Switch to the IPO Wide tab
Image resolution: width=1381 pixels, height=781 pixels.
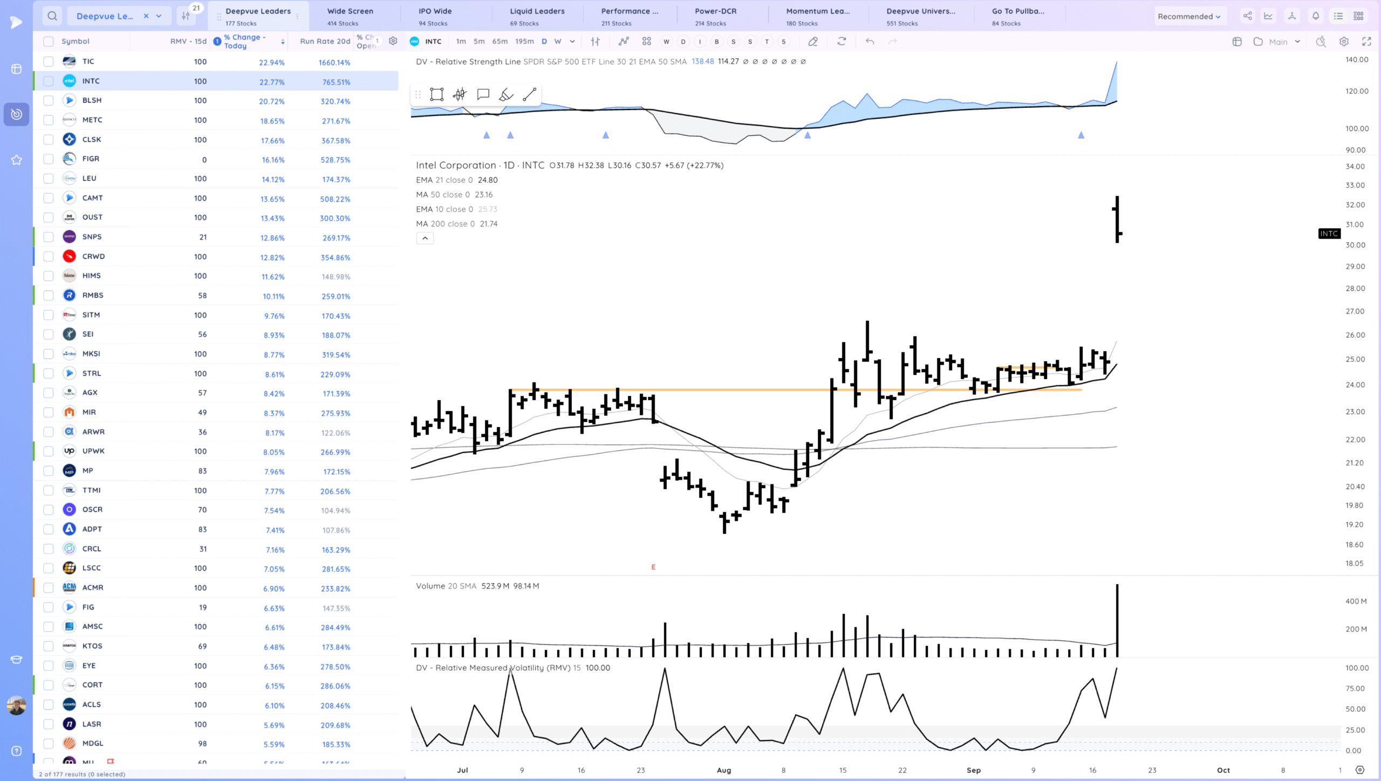pyautogui.click(x=435, y=16)
